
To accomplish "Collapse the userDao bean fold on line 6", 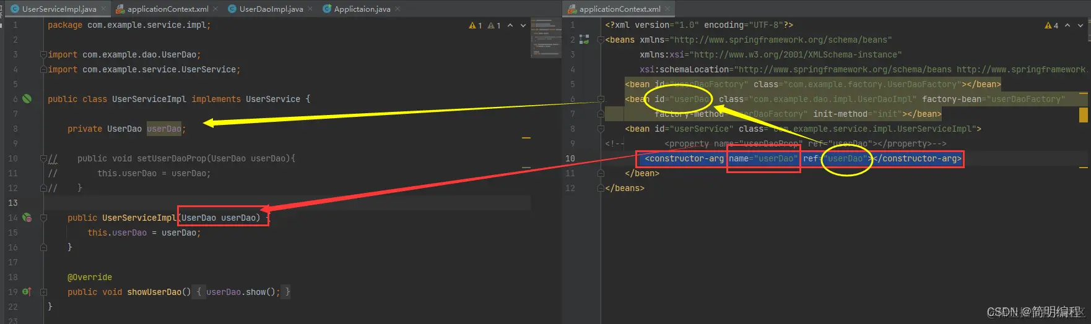I will coord(601,99).
